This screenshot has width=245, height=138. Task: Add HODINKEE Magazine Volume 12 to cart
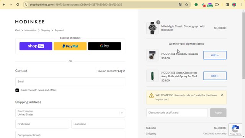[215, 55]
